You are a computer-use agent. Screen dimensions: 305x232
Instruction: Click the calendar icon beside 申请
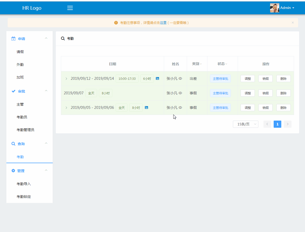(x=14, y=39)
